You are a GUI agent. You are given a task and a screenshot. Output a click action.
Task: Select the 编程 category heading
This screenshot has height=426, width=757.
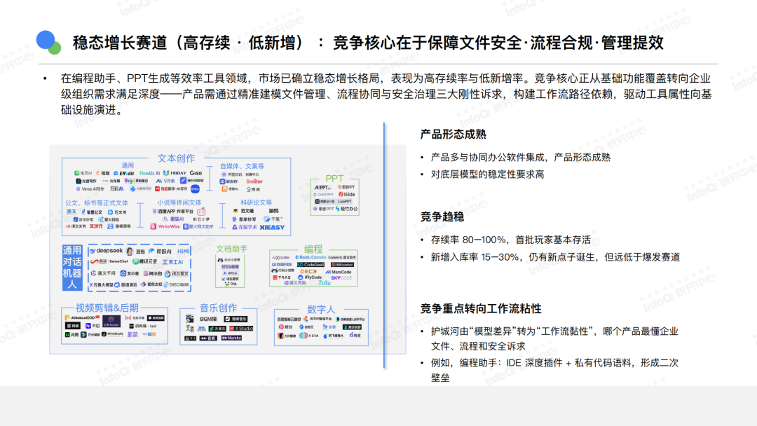point(313,249)
